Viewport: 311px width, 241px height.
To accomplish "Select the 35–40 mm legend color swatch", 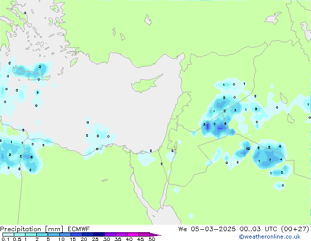I will click(121, 235).
